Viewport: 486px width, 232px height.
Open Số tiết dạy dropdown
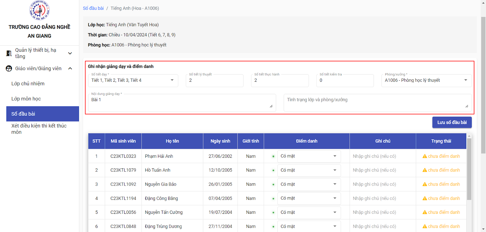tap(133, 81)
